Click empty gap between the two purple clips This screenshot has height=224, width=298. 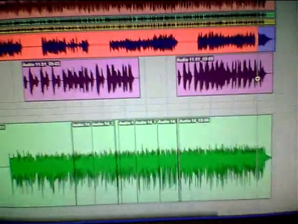[x=158, y=78]
